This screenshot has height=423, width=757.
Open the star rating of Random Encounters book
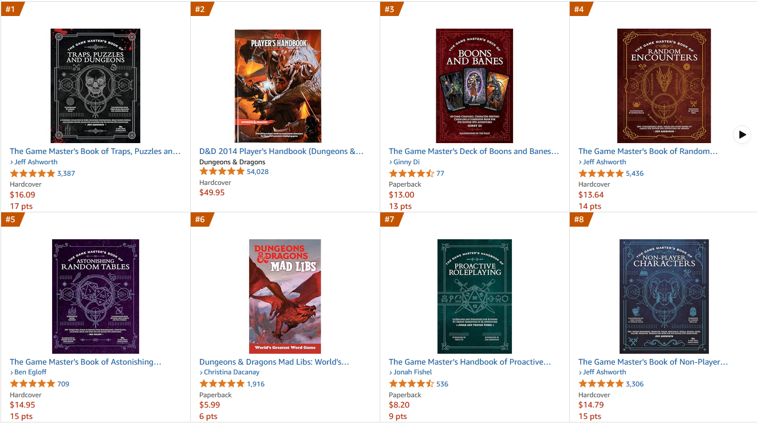[601, 173]
